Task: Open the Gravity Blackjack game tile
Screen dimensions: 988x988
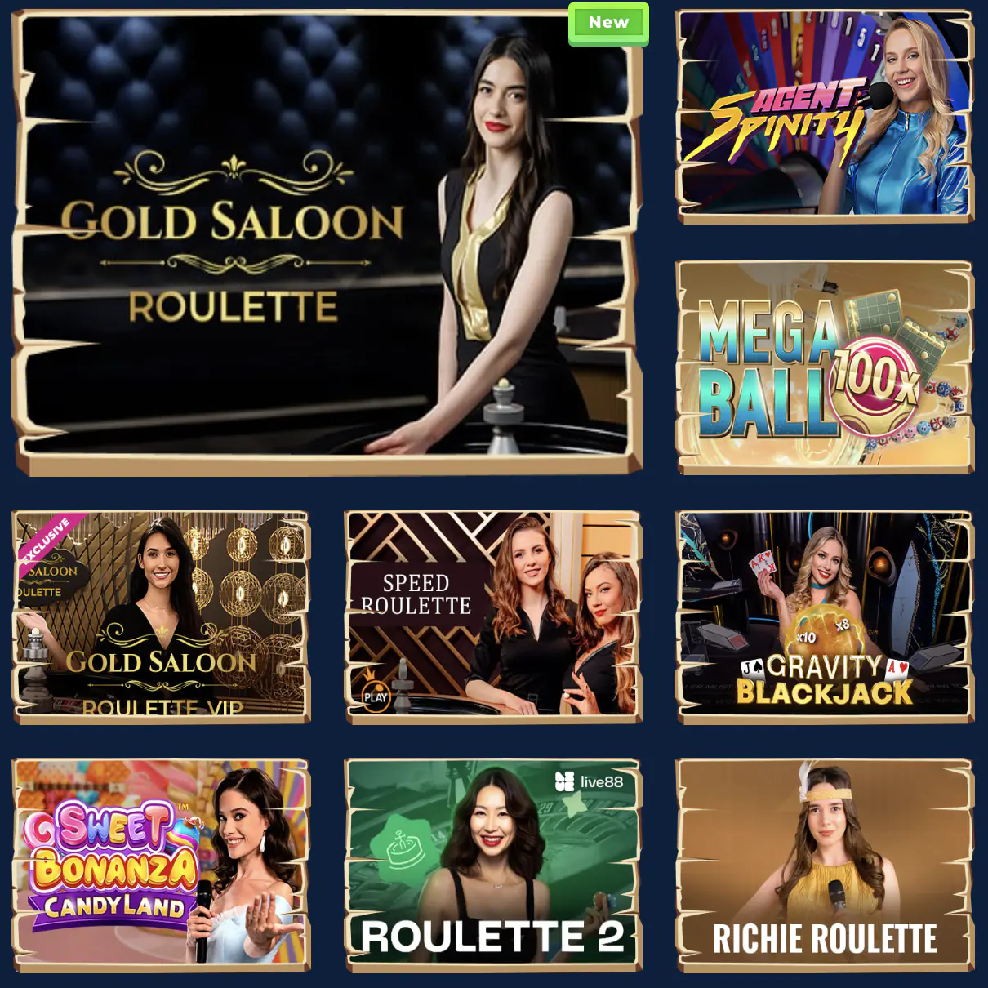Action: coord(825,617)
